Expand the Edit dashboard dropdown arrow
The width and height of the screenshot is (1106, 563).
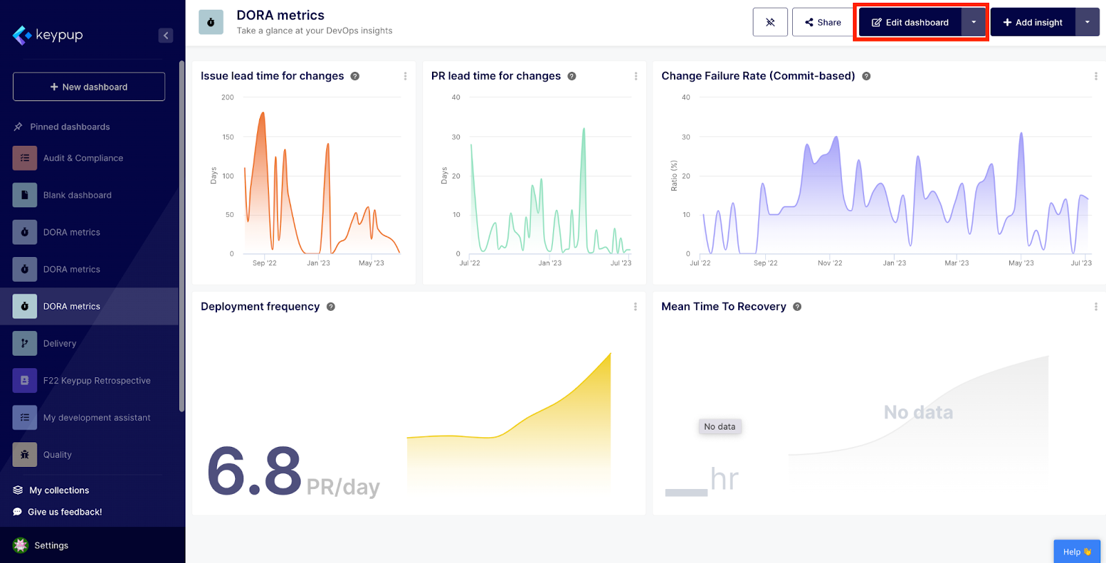point(973,22)
